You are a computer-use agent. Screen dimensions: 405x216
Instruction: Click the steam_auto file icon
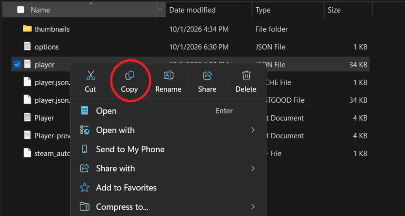pos(27,153)
